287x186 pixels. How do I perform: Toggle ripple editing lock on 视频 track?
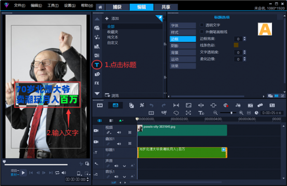point(109,132)
